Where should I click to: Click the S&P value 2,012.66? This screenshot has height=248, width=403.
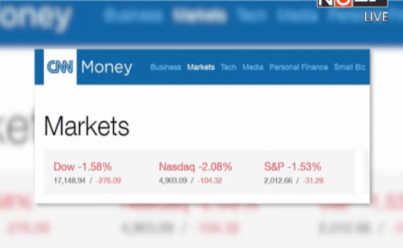tap(279, 180)
